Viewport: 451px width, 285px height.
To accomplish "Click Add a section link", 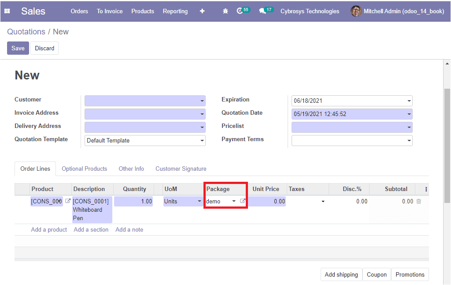I will (91, 229).
